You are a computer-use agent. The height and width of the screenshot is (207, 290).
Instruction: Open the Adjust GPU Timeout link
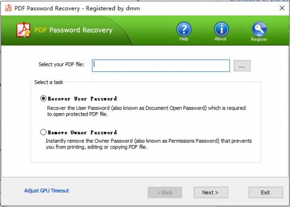[x=46, y=191]
